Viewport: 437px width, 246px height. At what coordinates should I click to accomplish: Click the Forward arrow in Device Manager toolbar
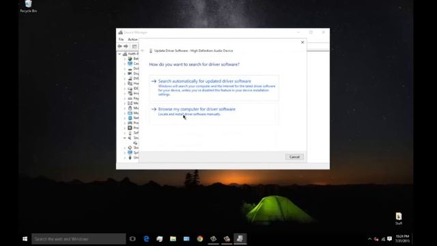coord(126,46)
